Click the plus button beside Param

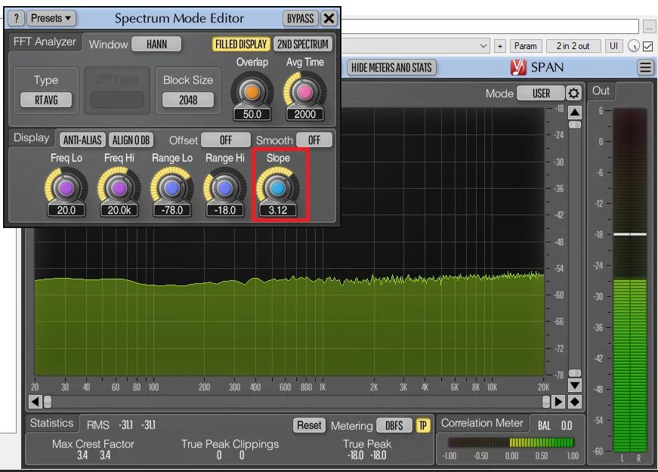(499, 46)
